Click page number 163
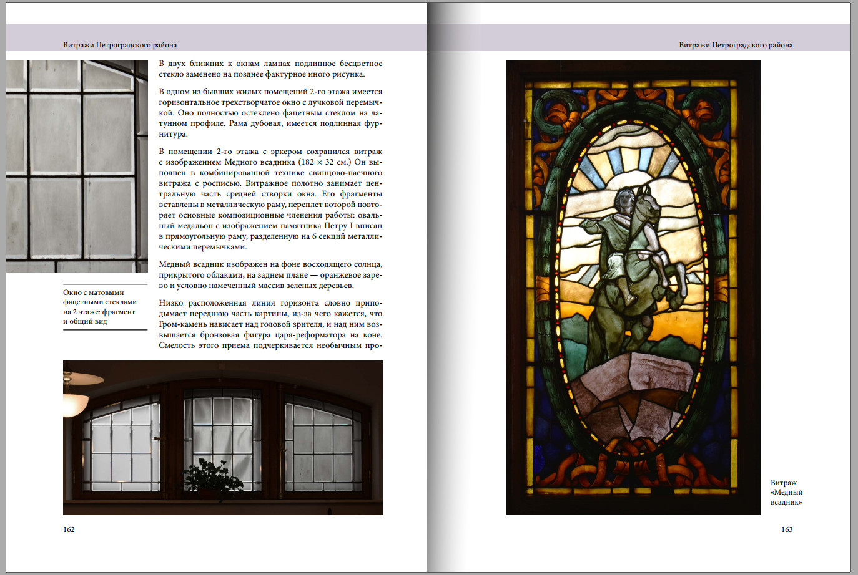This screenshot has width=858, height=575. 787,529
